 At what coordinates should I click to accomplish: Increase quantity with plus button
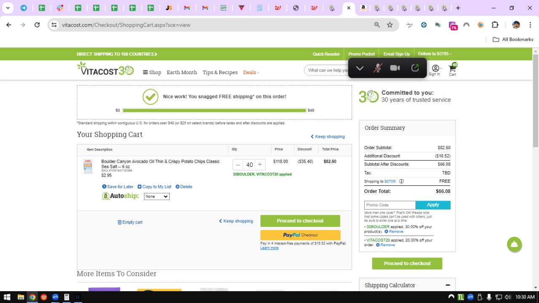click(x=260, y=165)
